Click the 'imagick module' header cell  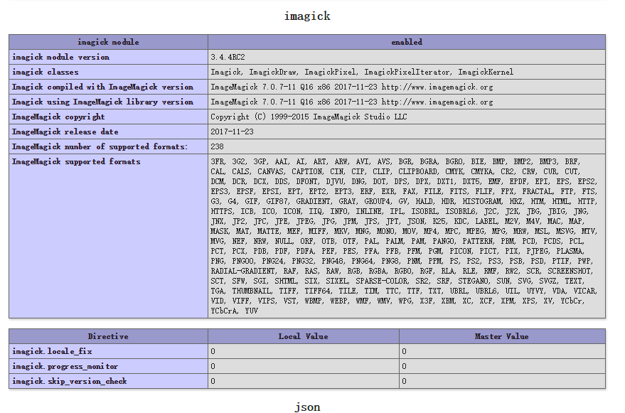(108, 42)
